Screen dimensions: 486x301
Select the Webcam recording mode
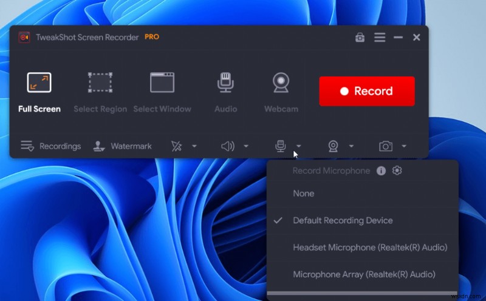point(281,92)
